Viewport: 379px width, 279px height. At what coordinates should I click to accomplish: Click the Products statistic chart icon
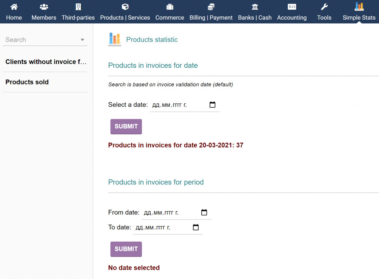(x=115, y=39)
